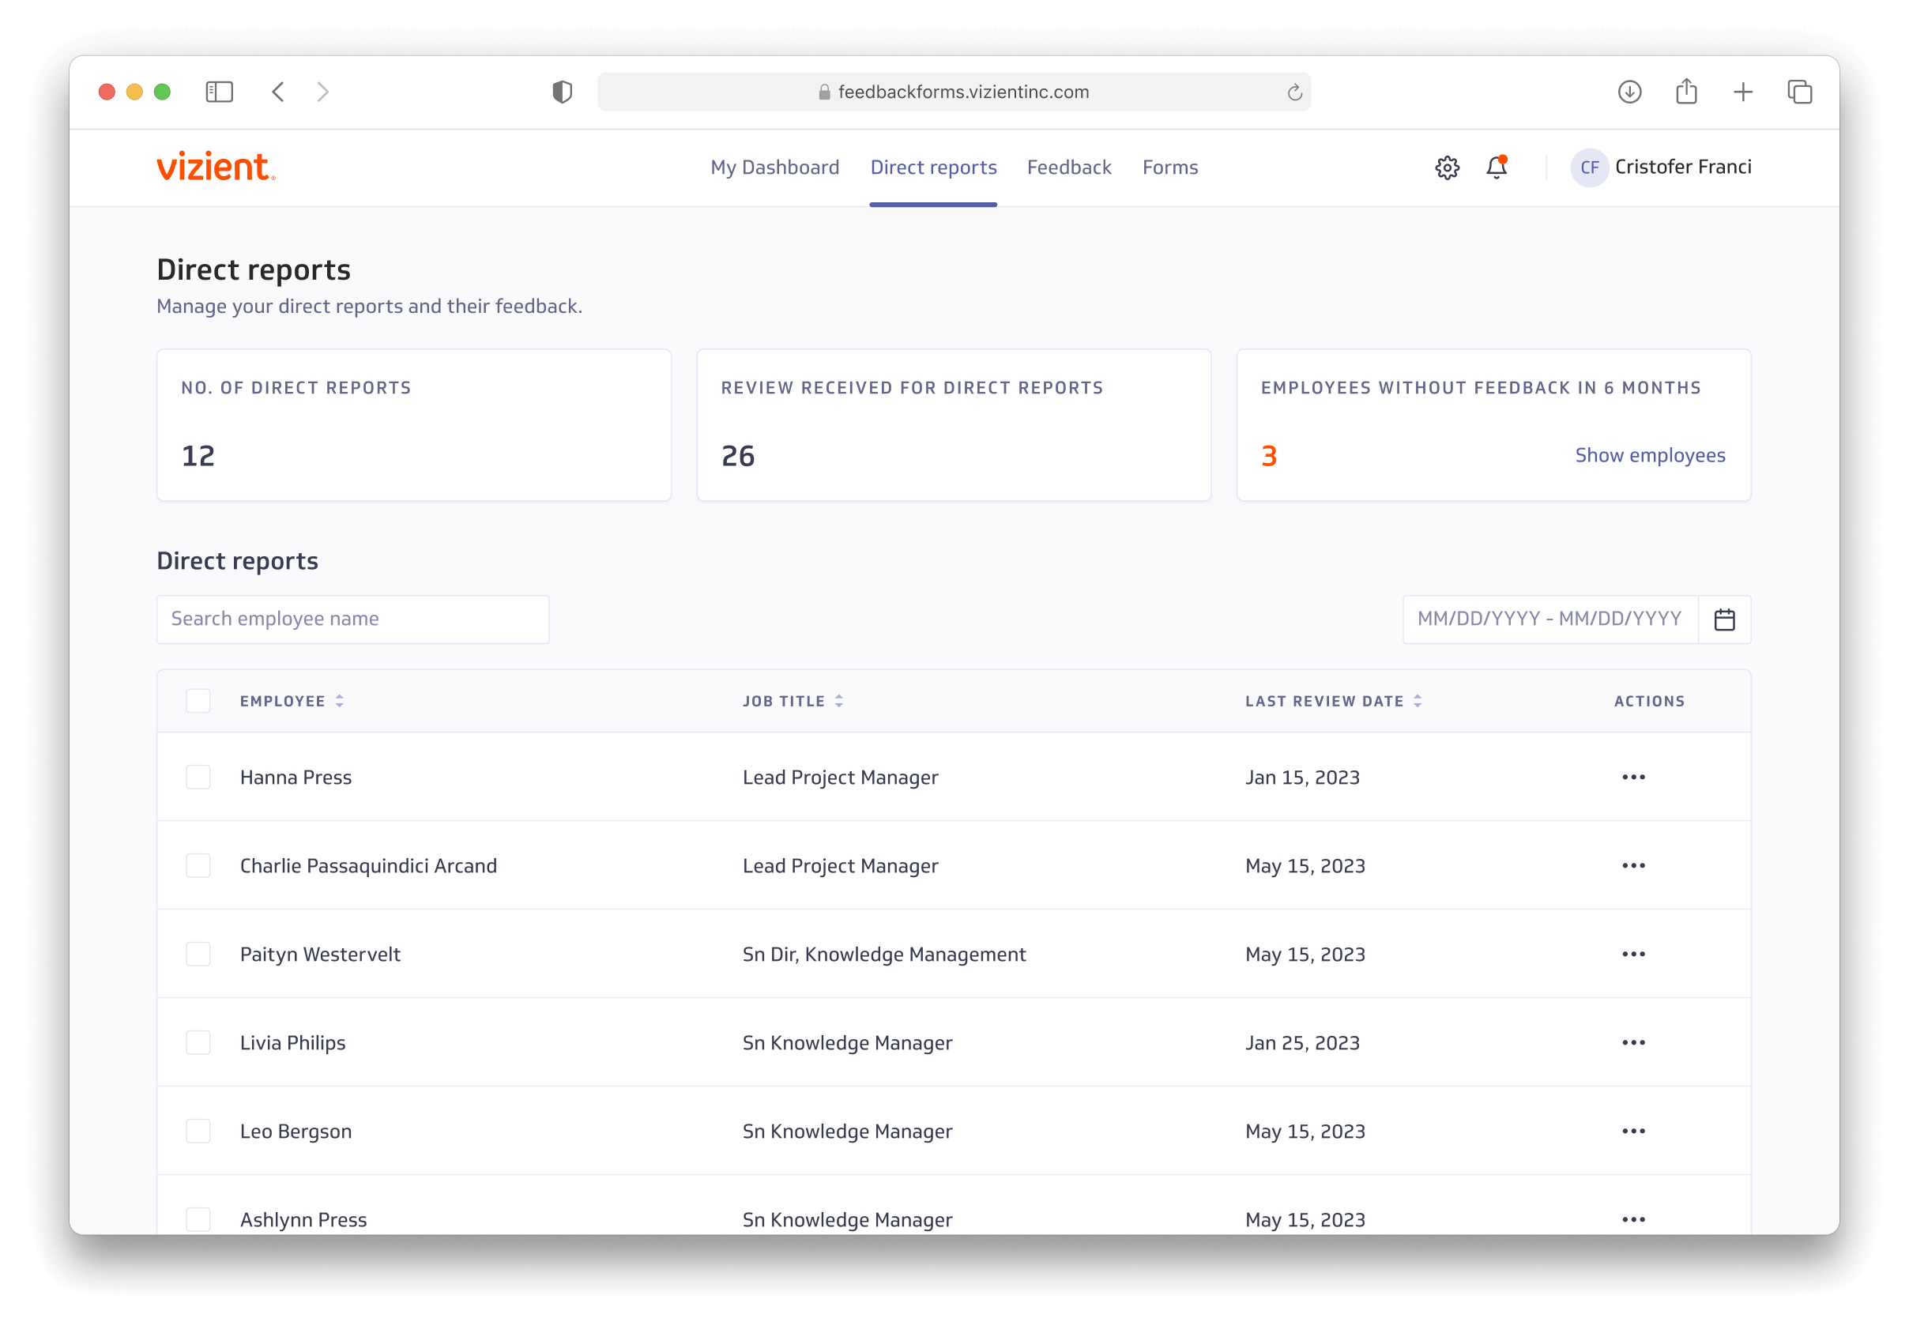Click the Safari share icon

pyautogui.click(x=1686, y=92)
